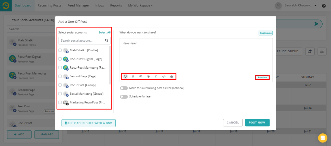Open the My Workspace dropdown

pos(140,6)
